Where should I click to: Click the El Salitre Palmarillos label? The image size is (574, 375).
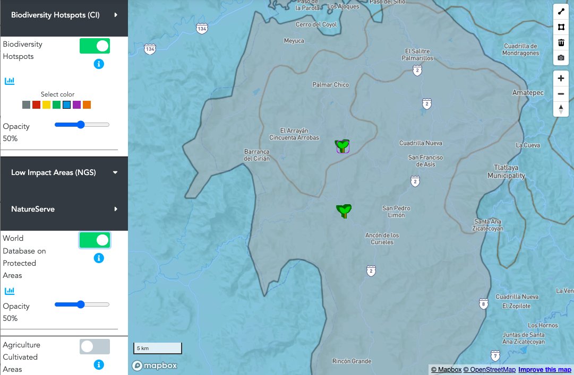[417, 55]
